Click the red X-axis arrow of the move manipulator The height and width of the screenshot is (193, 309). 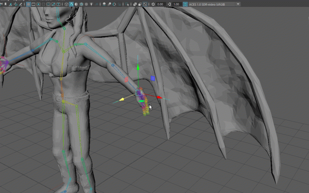pyautogui.click(x=159, y=97)
